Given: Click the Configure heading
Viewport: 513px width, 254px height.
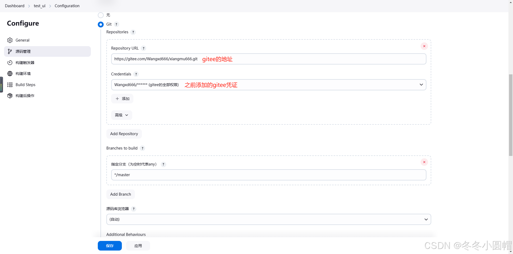Looking at the screenshot, I should coord(23,23).
